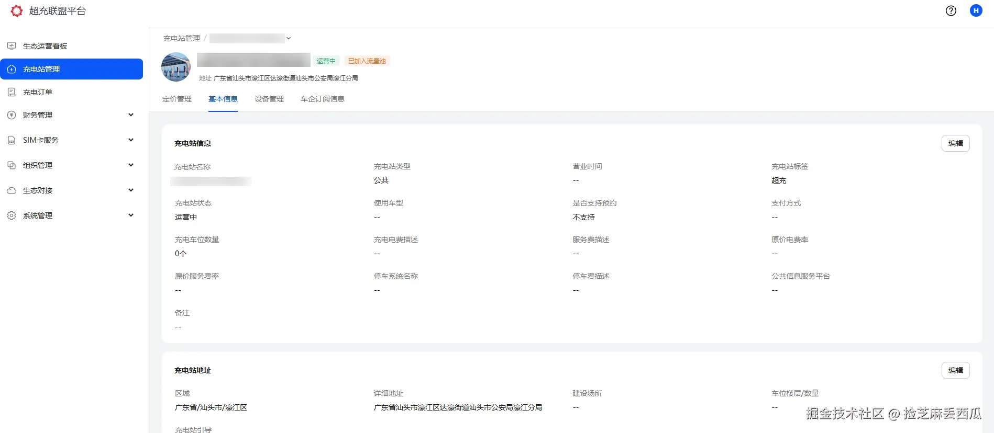
Task: Switch to the 基本信息 tab
Action: 223,99
